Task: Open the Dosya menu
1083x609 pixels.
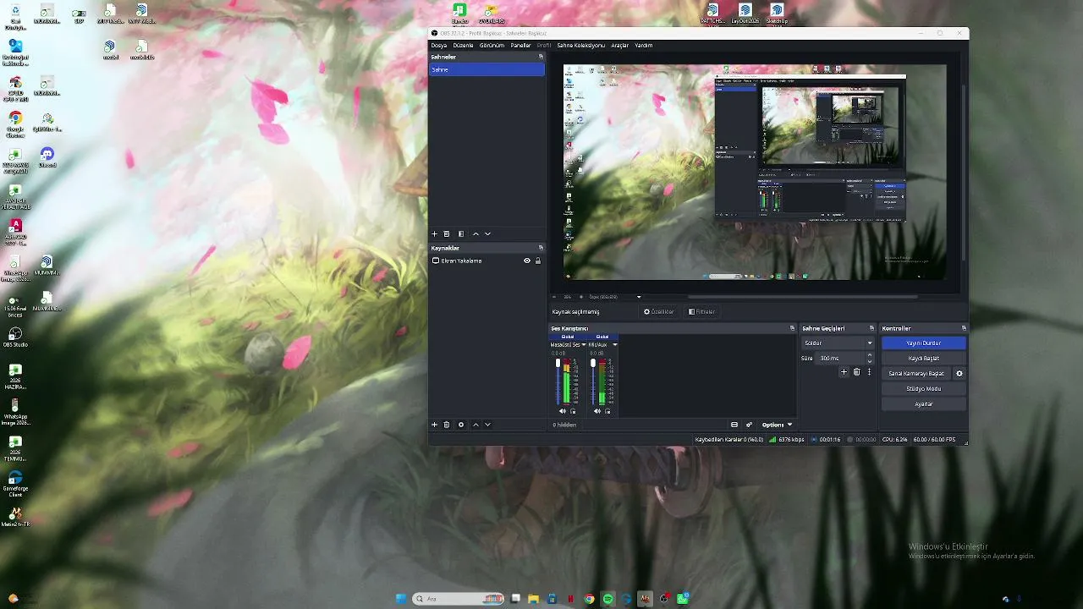Action: [x=439, y=45]
